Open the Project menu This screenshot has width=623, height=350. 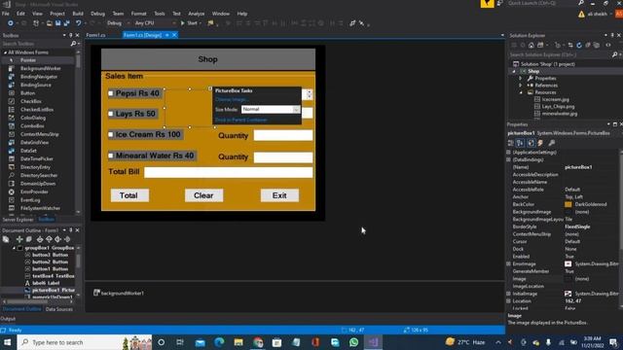57,14
